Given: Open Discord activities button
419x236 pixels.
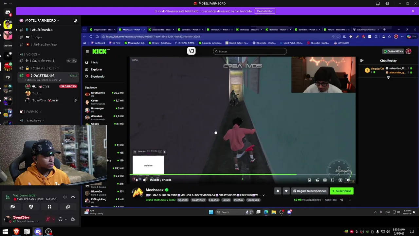Looking at the screenshot, I should 49,207.
